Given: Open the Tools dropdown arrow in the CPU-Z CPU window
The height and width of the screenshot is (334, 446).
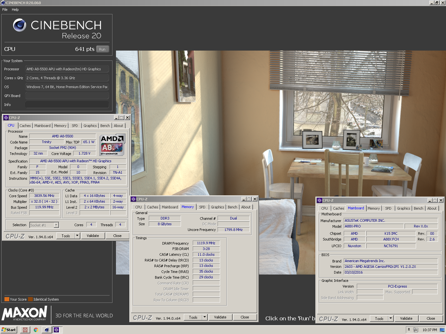Looking at the screenshot, I should point(77,236).
